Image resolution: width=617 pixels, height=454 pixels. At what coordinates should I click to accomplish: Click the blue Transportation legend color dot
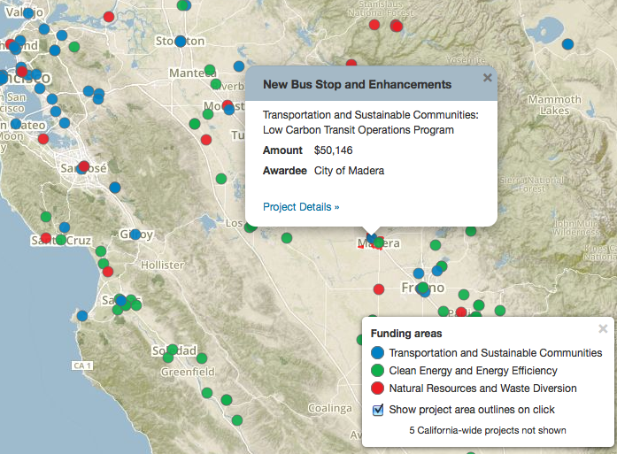tap(378, 353)
